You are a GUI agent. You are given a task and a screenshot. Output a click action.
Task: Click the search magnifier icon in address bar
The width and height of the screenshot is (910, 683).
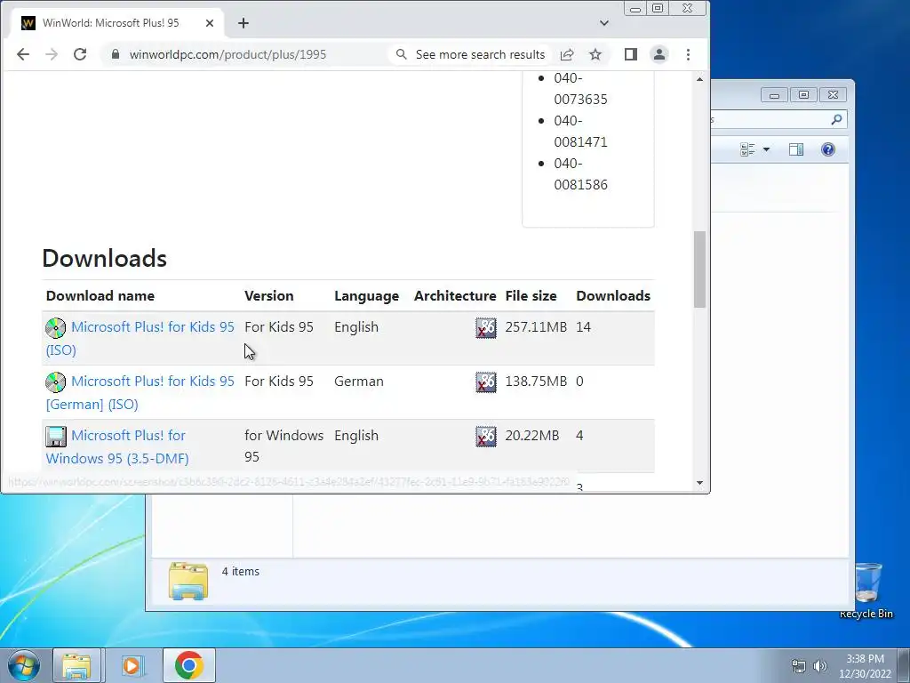401,54
